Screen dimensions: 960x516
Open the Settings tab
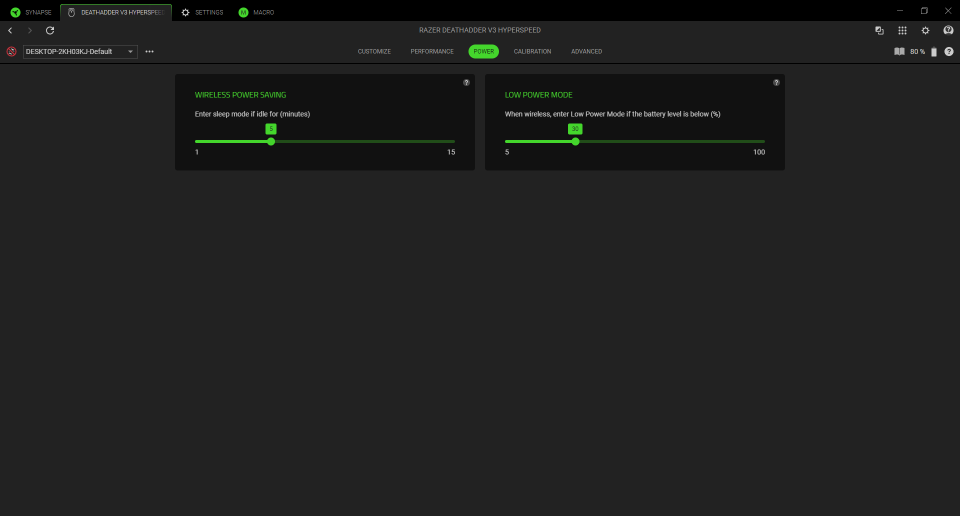202,12
